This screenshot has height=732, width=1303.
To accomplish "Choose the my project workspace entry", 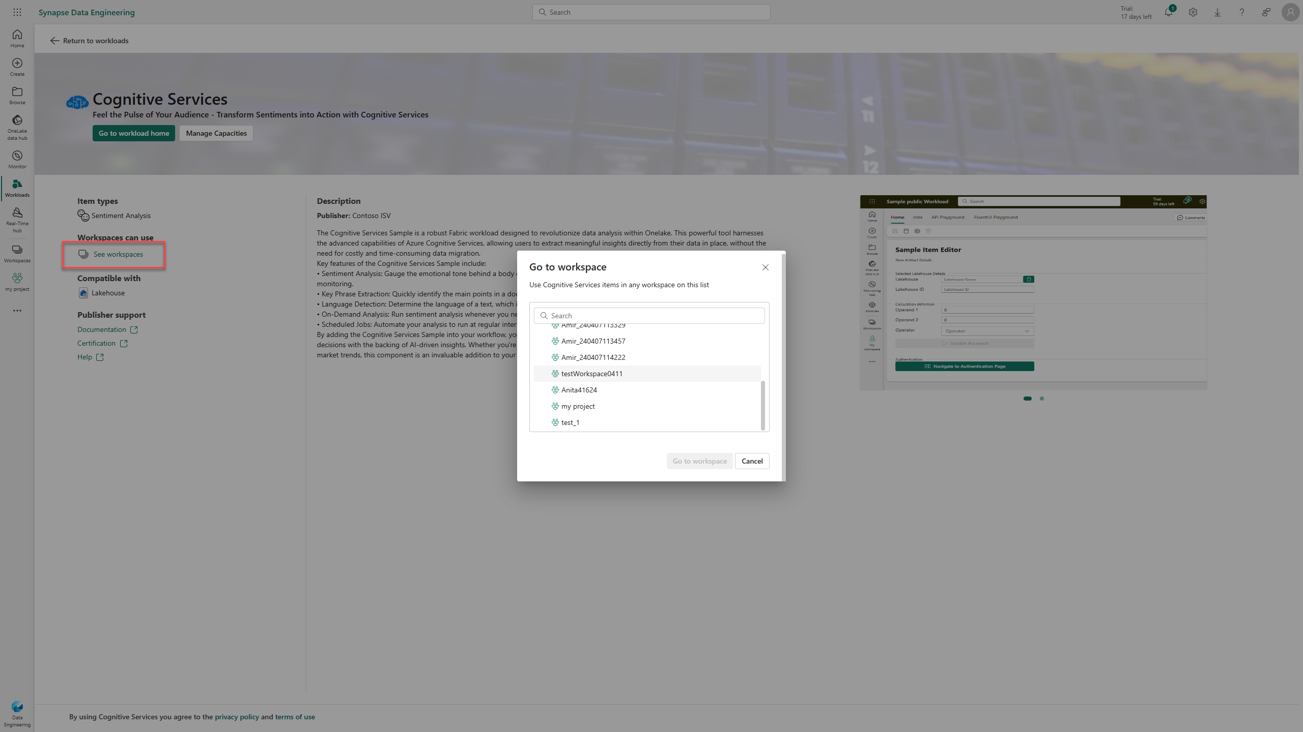I will coord(578,406).
